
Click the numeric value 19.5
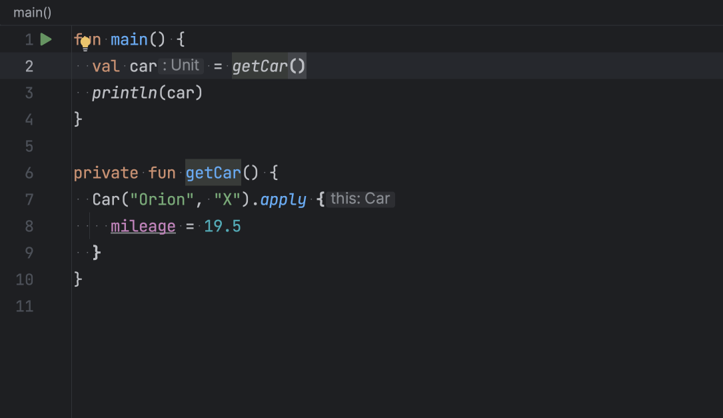223,226
